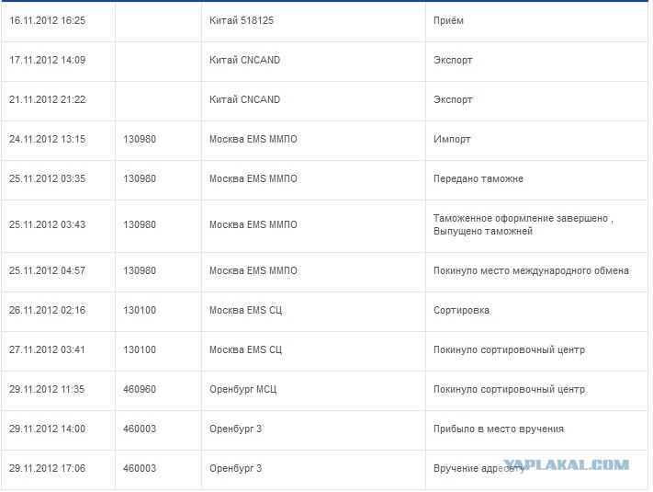This screenshot has width=653, height=492.
Task: Click the 26.11.2012 02:16 date cell
Action: pyautogui.click(x=47, y=310)
